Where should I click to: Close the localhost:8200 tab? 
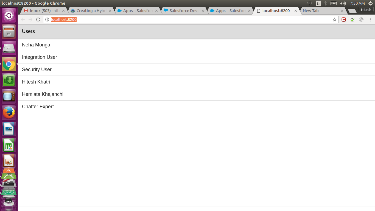coord(296,11)
